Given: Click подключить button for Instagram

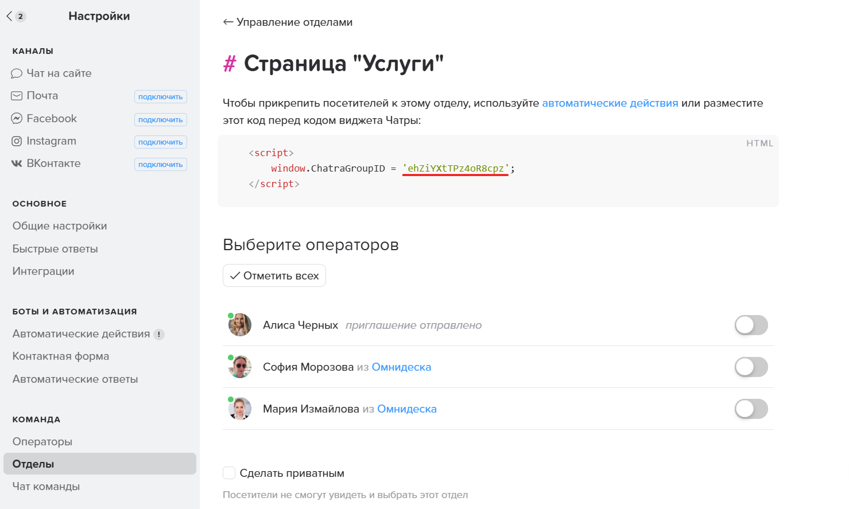Looking at the screenshot, I should tap(161, 142).
